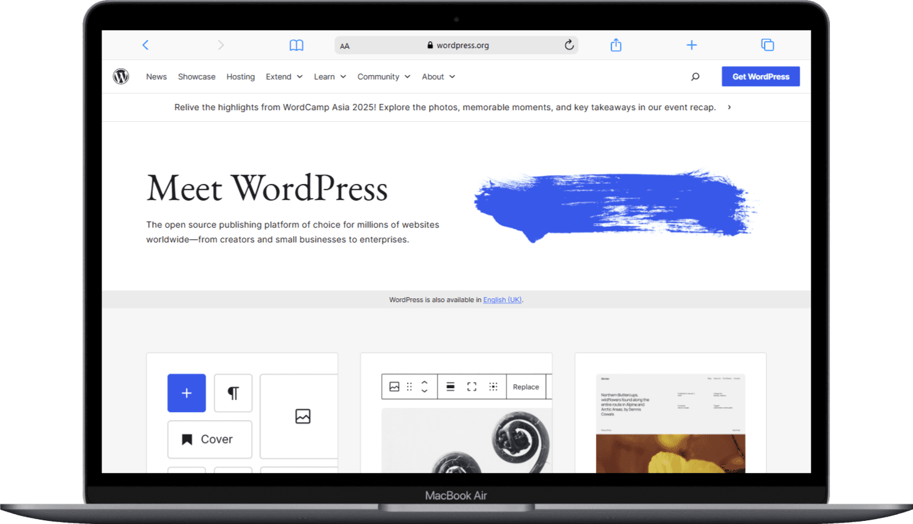Click the spiral sculpture cover image
Image resolution: width=913 pixels, height=524 pixels.
(467, 440)
